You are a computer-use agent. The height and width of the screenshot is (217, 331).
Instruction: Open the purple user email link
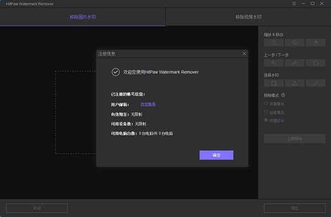tap(148, 104)
